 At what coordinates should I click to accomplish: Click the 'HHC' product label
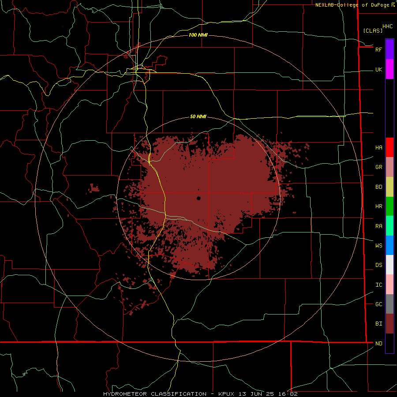click(x=387, y=26)
